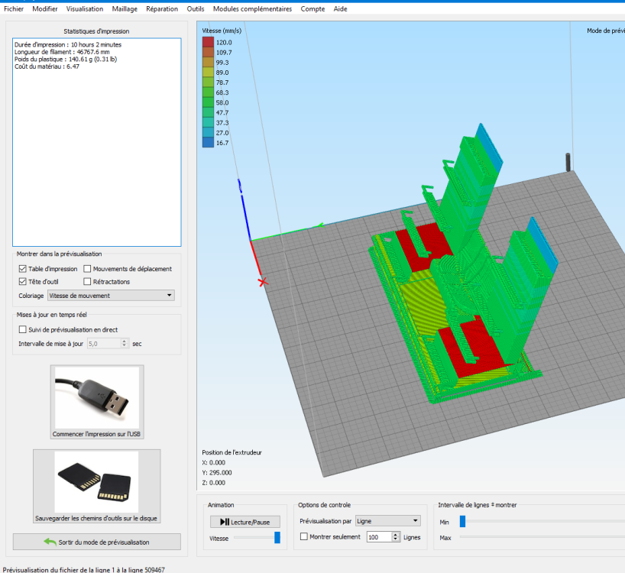Image resolution: width=625 pixels, height=573 pixels.
Task: Click the extruder X: 0.000 position value
Action: pos(214,463)
